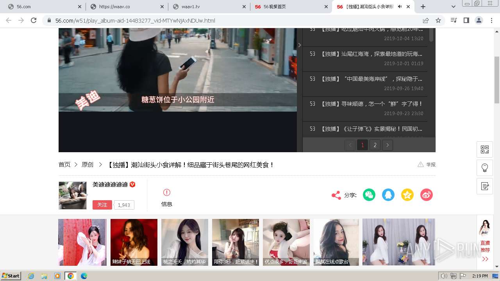The width and height of the screenshot is (500, 281).
Task: Open uploader 美迪迪迪迪迪 profile name
Action: 110,184
